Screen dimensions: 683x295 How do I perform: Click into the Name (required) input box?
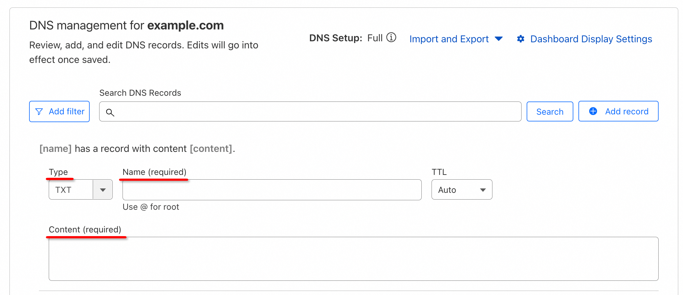click(x=272, y=190)
